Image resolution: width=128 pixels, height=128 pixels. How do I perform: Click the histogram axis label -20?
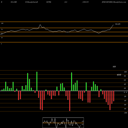pyautogui.click(x=125, y=97)
